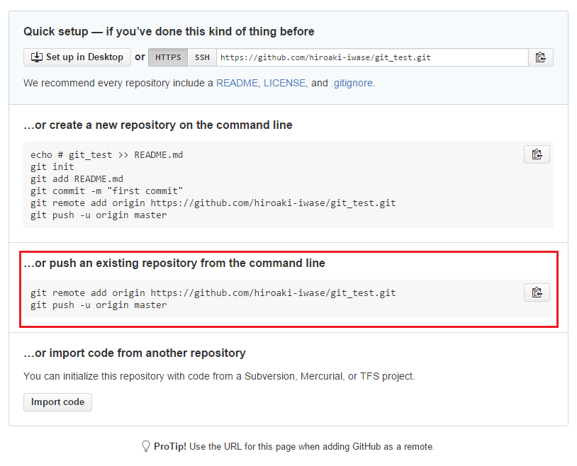Click the 'git commit -m first commit' line
Viewport: 577px width, 466px height.
pos(107,191)
